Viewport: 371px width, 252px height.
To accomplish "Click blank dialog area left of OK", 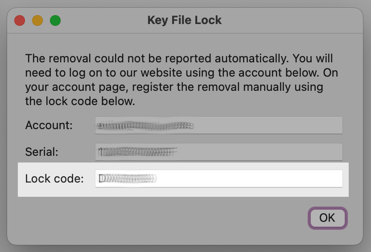I will coord(178,218).
